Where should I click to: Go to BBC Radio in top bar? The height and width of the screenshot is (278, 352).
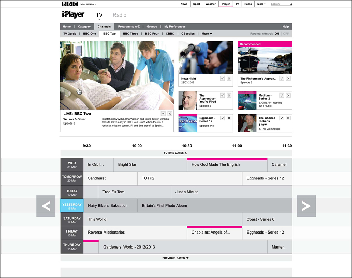(x=248, y=4)
